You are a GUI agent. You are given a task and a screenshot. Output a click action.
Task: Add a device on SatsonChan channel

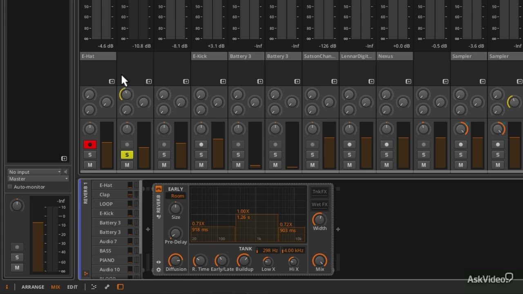334,82
